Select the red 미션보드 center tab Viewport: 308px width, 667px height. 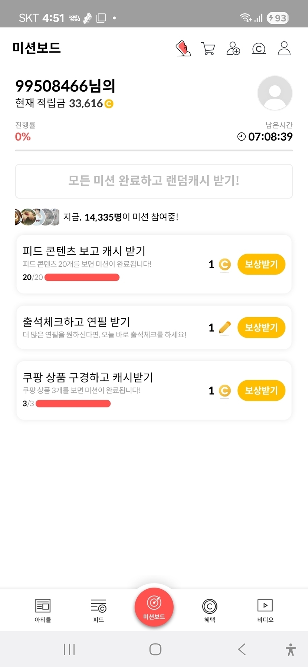pos(154,607)
